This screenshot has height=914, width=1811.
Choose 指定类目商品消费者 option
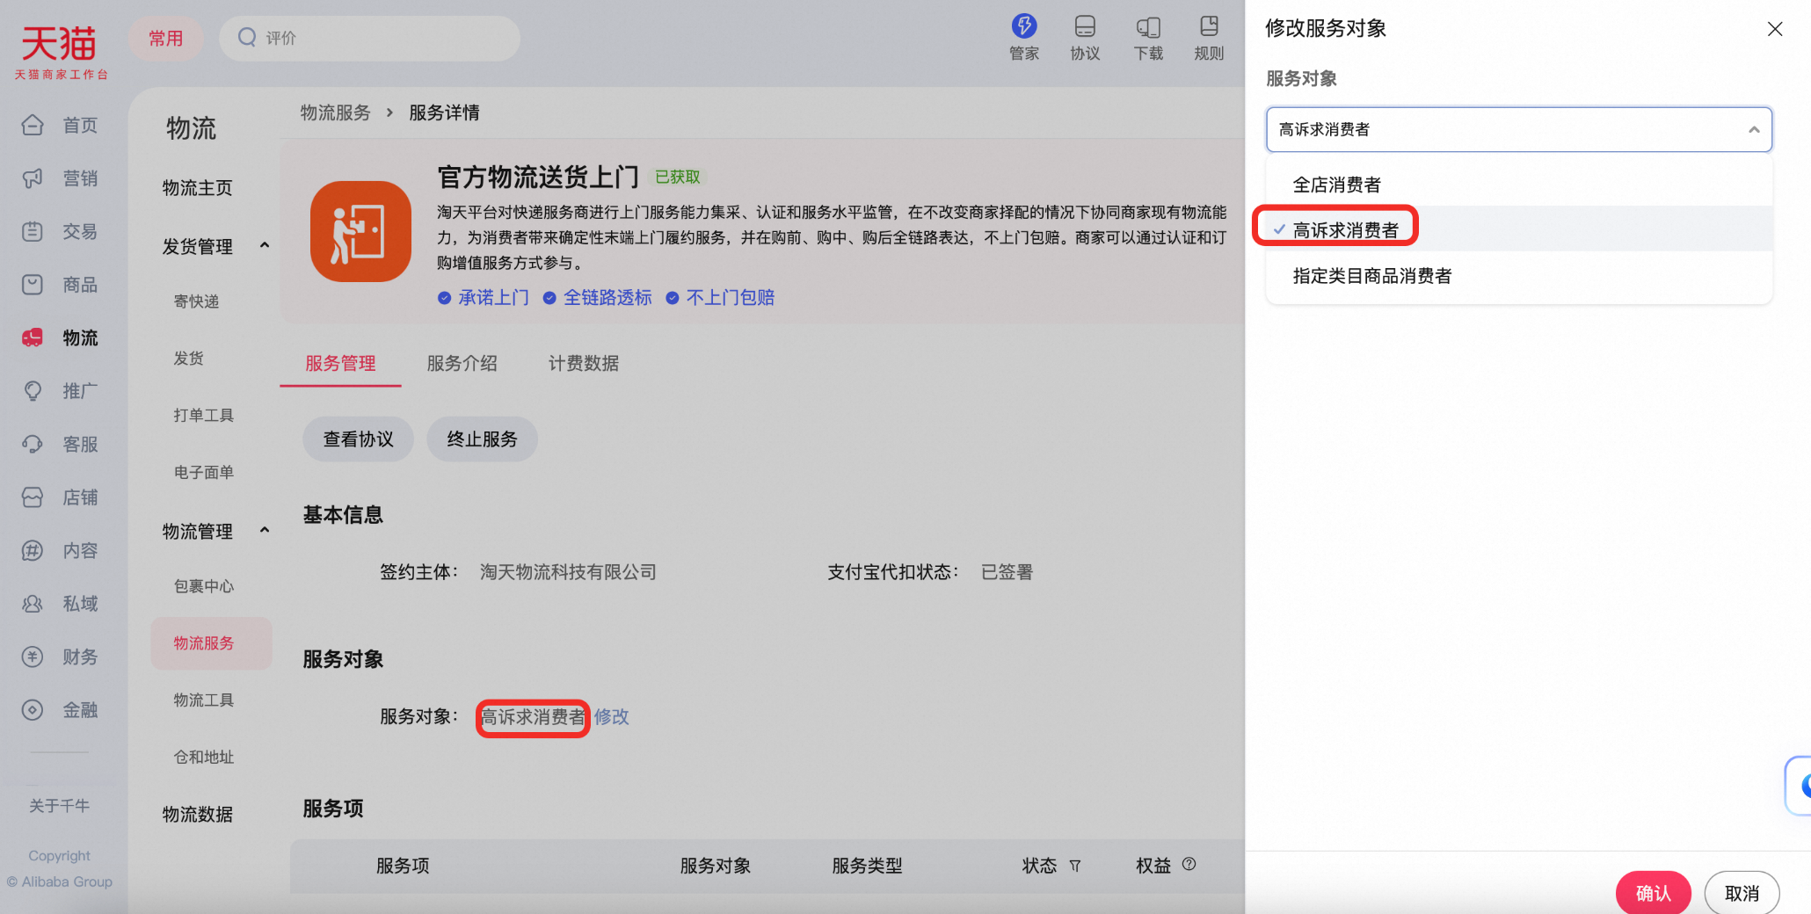point(1518,276)
